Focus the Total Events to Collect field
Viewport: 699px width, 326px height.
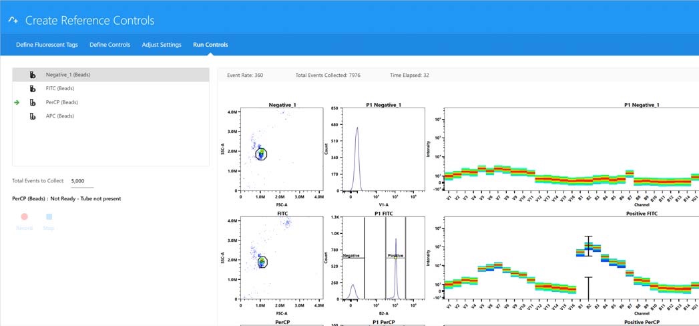[x=82, y=181]
